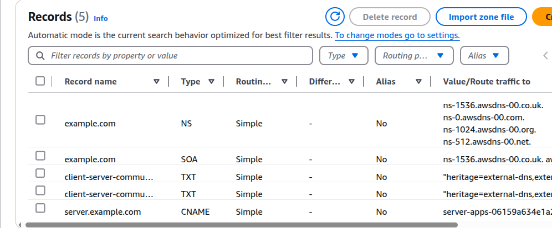This screenshot has width=552, height=228.
Task: Sort by Routing policy column arrow
Action: (284, 82)
